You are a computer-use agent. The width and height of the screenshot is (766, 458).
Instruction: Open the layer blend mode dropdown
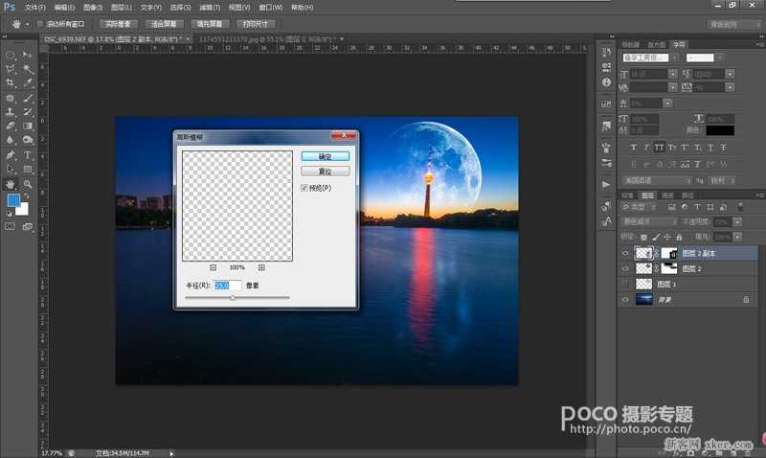(x=650, y=222)
